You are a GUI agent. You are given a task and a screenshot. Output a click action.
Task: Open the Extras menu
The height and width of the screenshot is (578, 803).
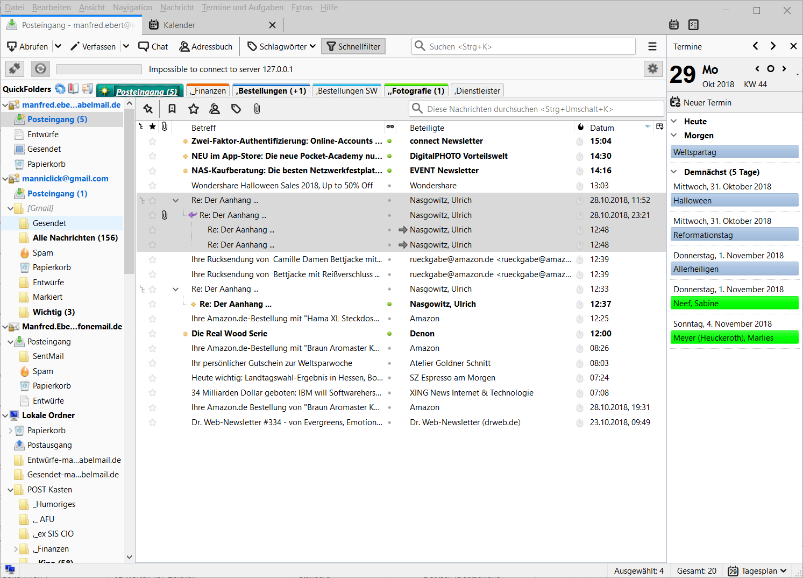point(302,8)
